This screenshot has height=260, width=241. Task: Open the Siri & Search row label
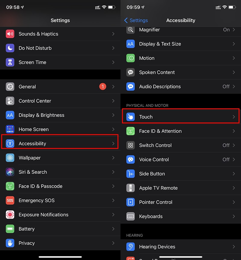33,172
